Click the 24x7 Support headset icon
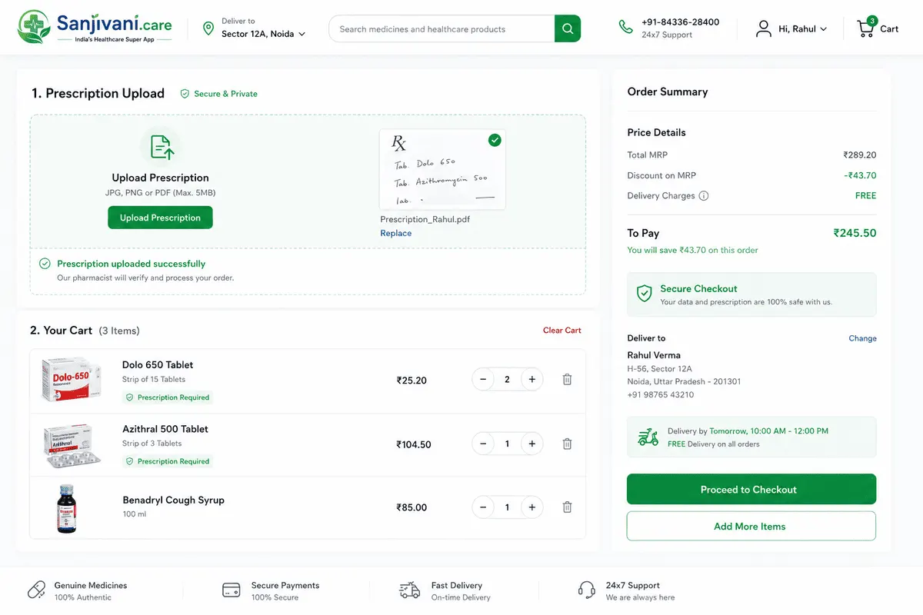 [x=587, y=590]
